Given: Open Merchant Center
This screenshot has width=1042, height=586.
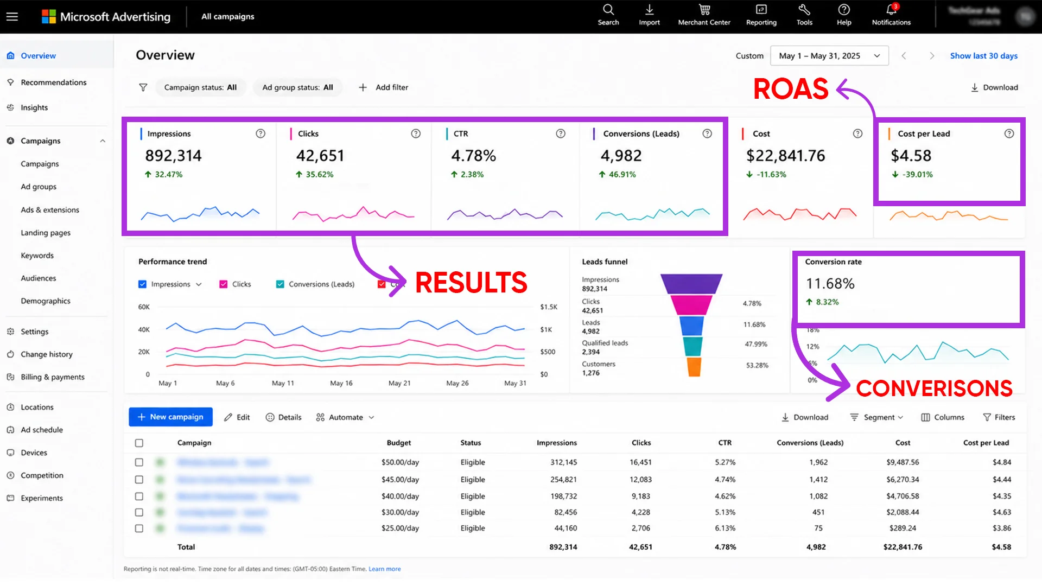Looking at the screenshot, I should [704, 15].
